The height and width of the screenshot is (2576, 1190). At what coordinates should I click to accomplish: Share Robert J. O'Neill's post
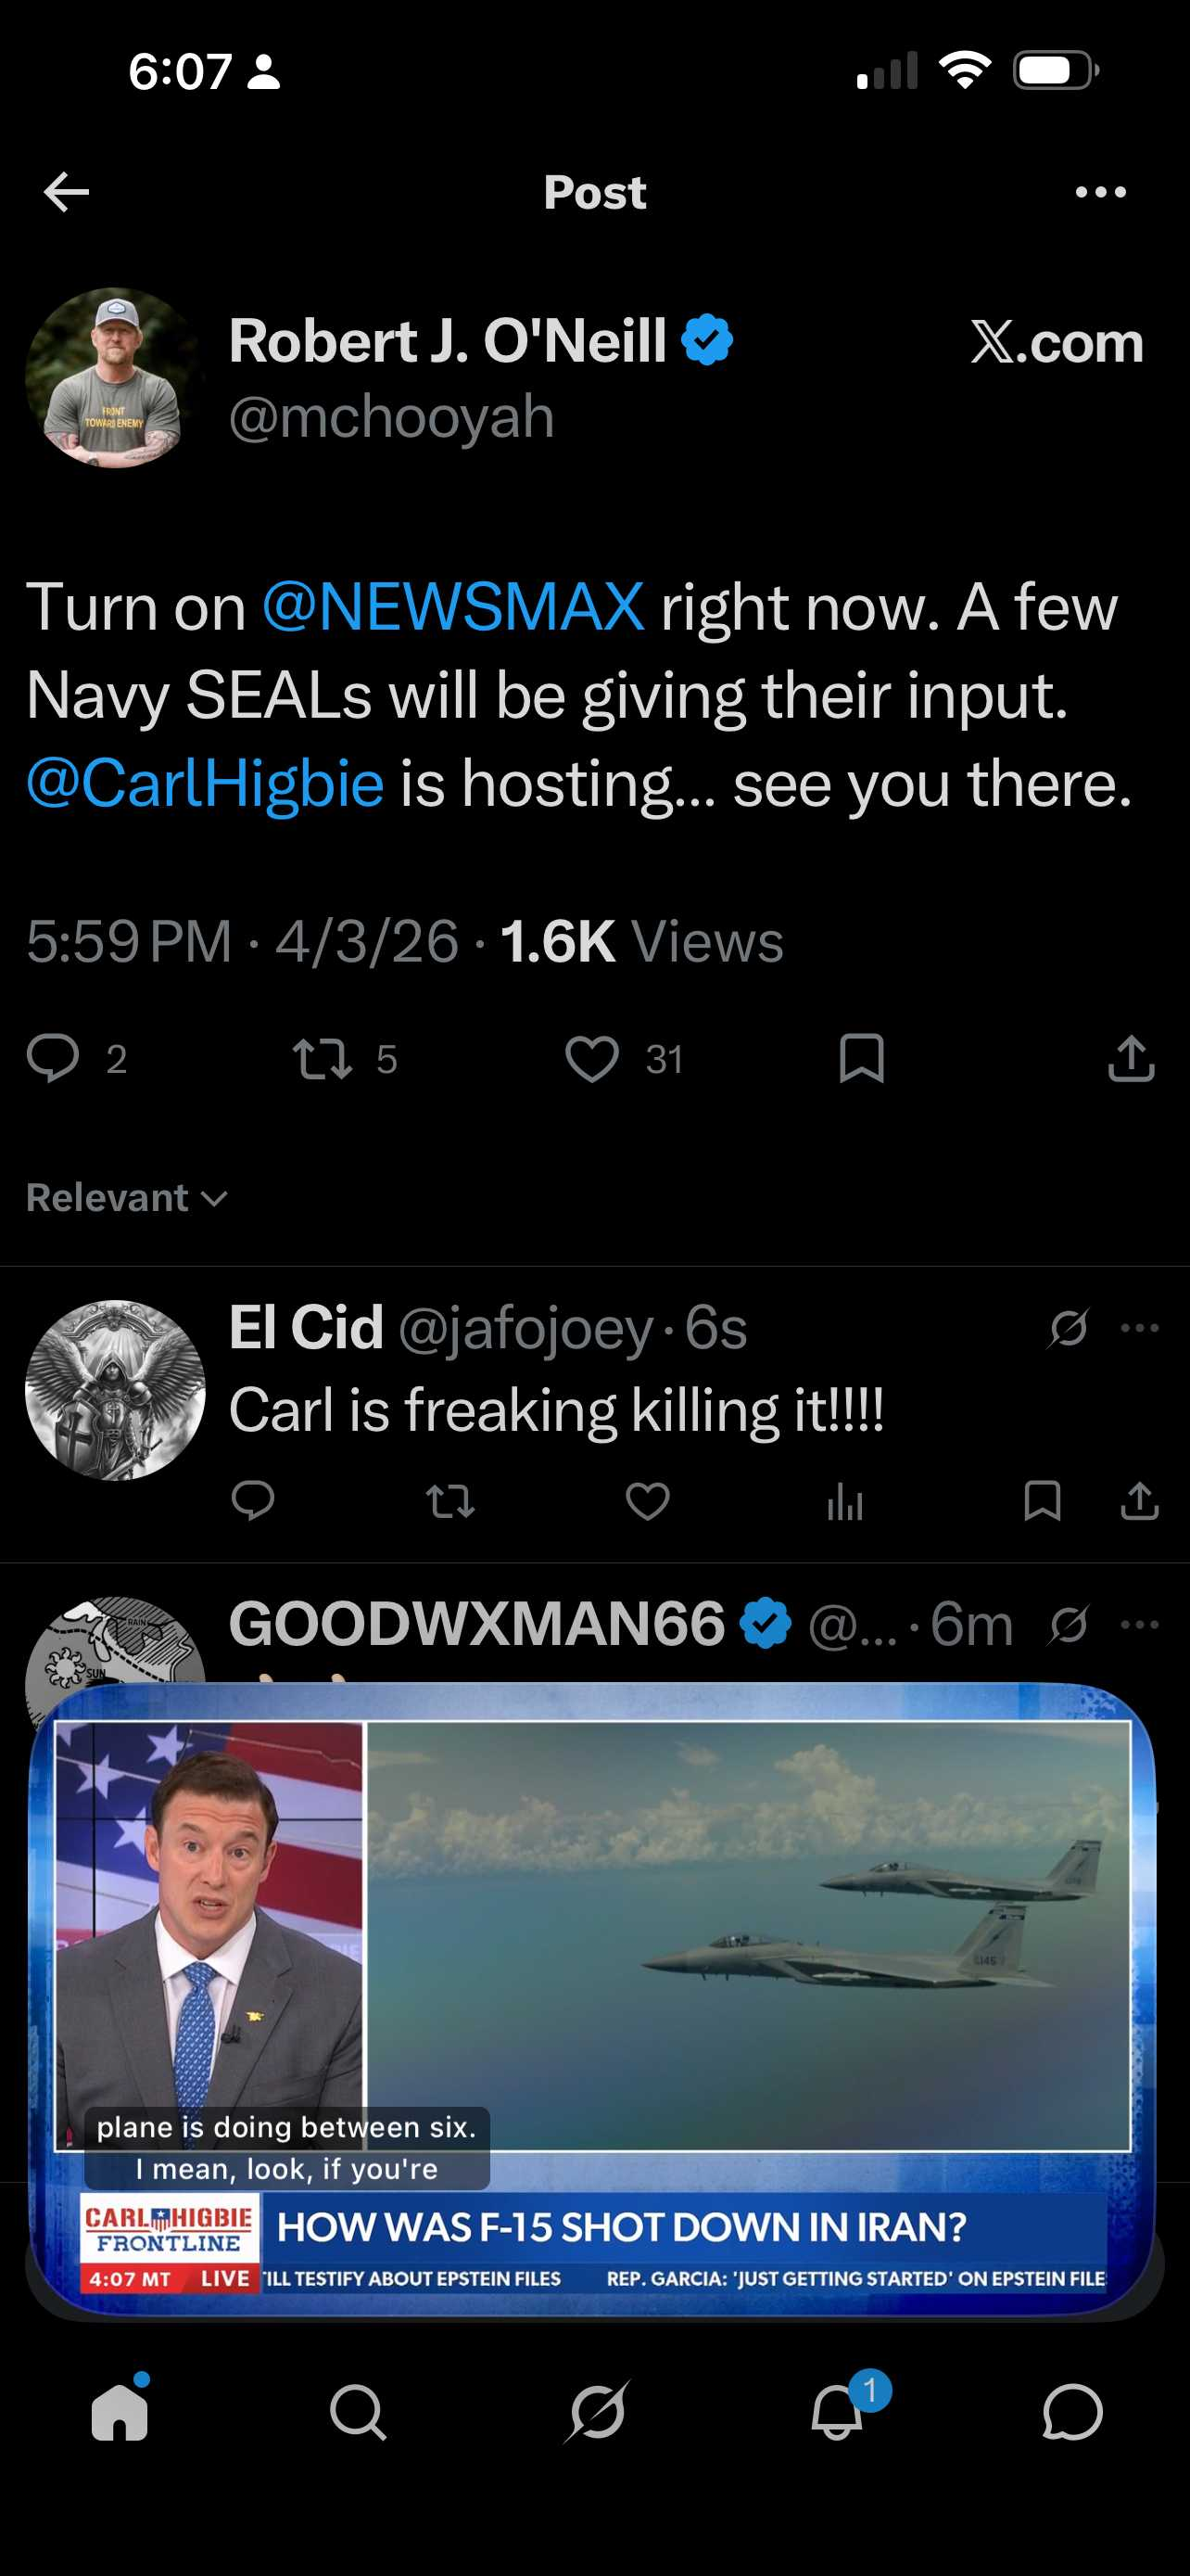coord(1131,1059)
